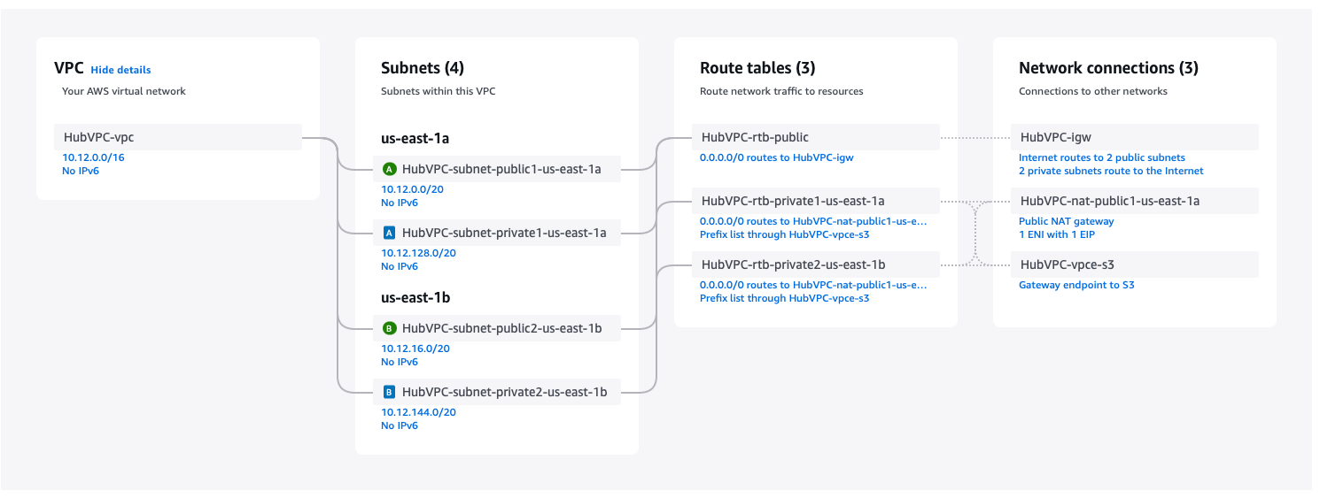Click Hide details link next to VPC

point(120,70)
